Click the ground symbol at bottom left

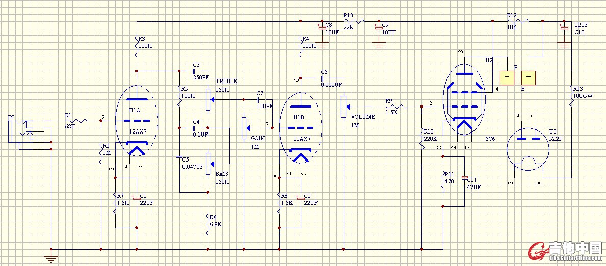[51, 257]
